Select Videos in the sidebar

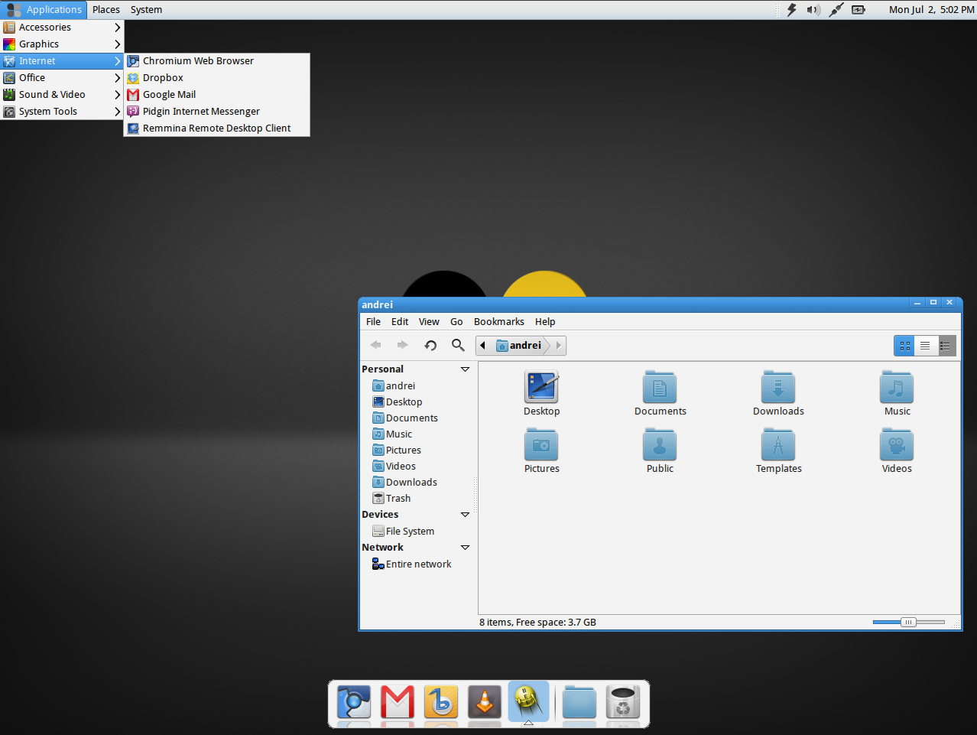394,467
